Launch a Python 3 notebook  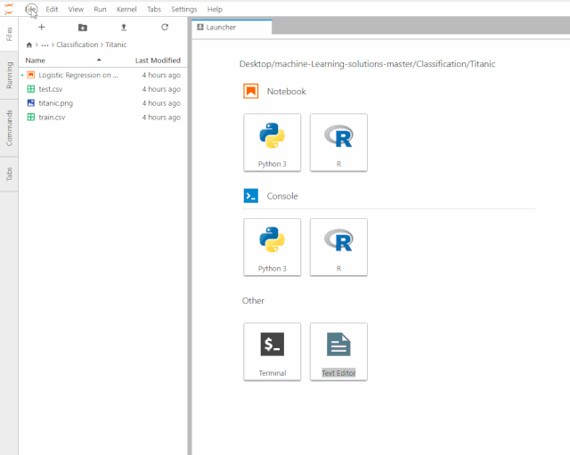273,142
